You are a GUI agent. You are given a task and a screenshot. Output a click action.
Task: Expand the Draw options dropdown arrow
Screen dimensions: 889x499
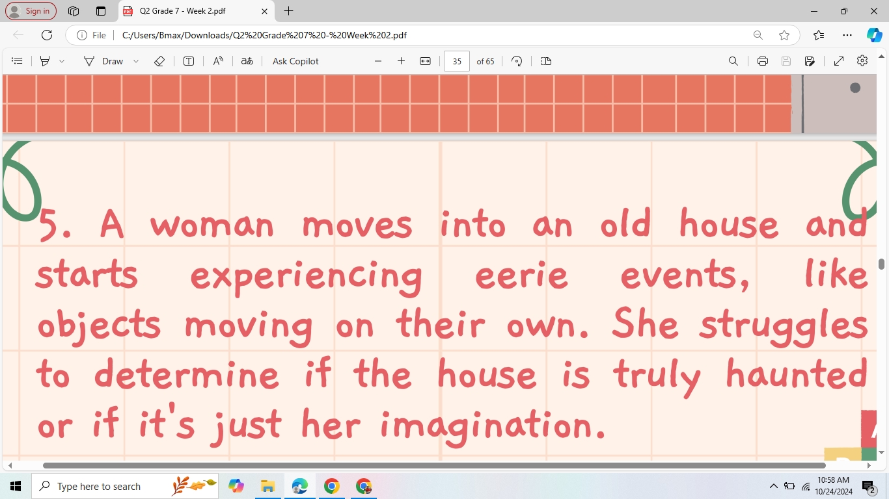coord(136,61)
